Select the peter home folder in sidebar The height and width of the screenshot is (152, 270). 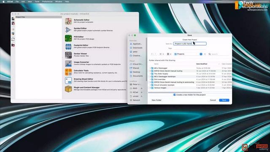[134, 52]
